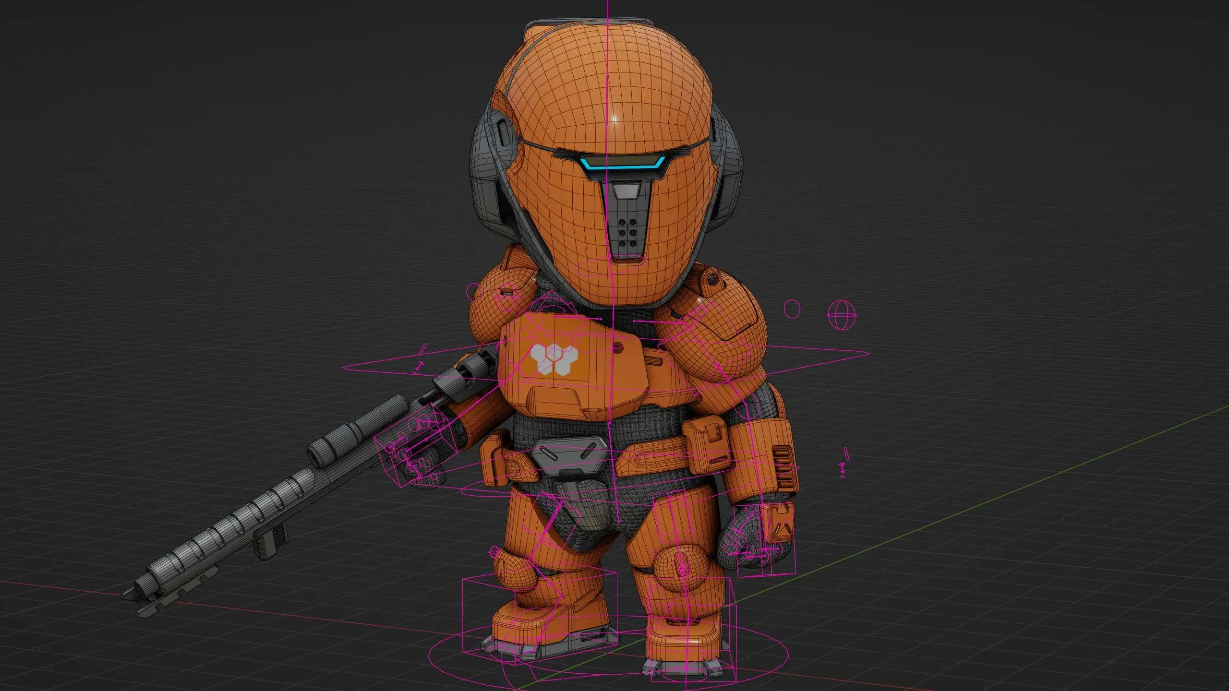The height and width of the screenshot is (691, 1229).
Task: Click the six-hole vent grille on the helmet
Action: click(x=628, y=233)
